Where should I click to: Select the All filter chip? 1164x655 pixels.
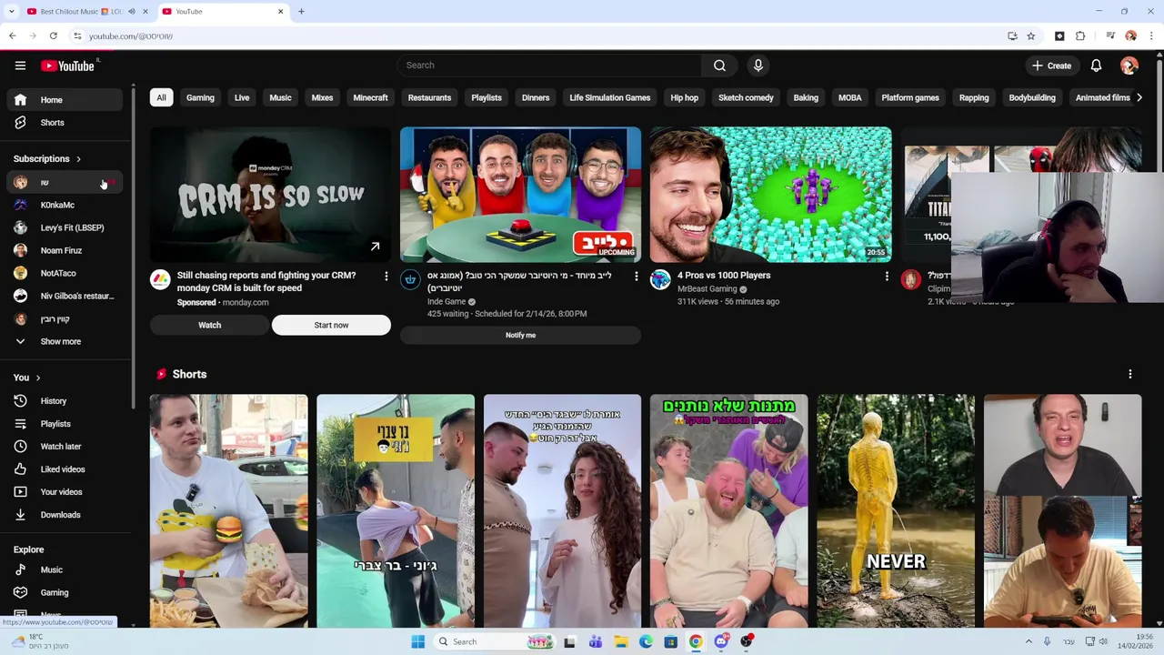click(161, 98)
